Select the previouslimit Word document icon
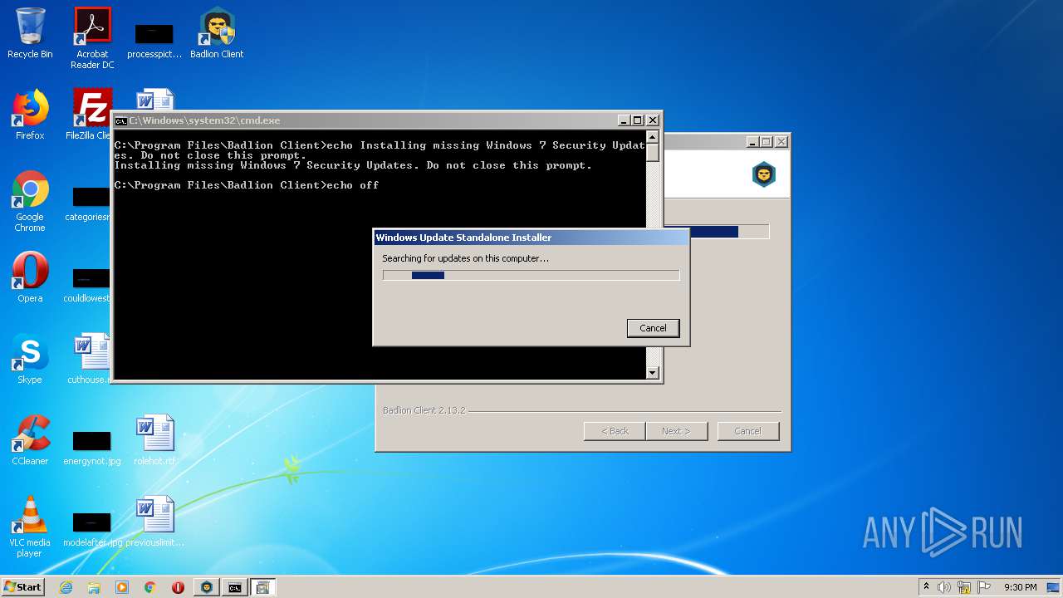The image size is (1063, 598). [155, 522]
